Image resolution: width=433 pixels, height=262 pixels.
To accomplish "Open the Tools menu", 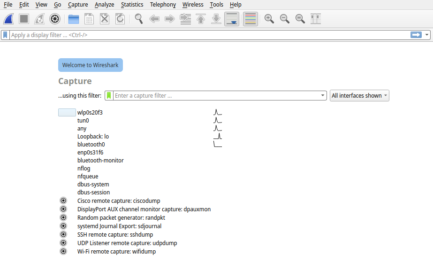I will coord(217,5).
